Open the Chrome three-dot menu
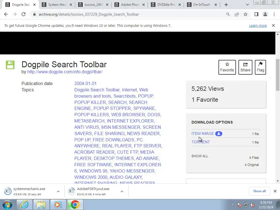Screen dimensions: 280x210 pos(274,14)
